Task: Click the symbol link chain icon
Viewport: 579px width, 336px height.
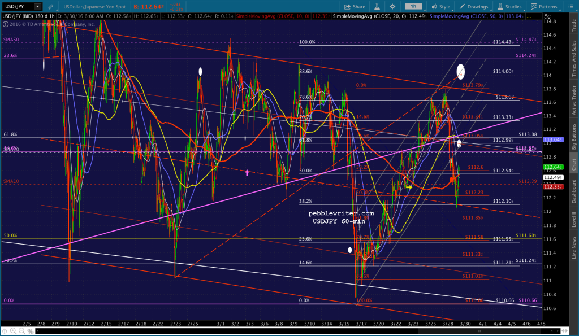Action: coord(50,7)
